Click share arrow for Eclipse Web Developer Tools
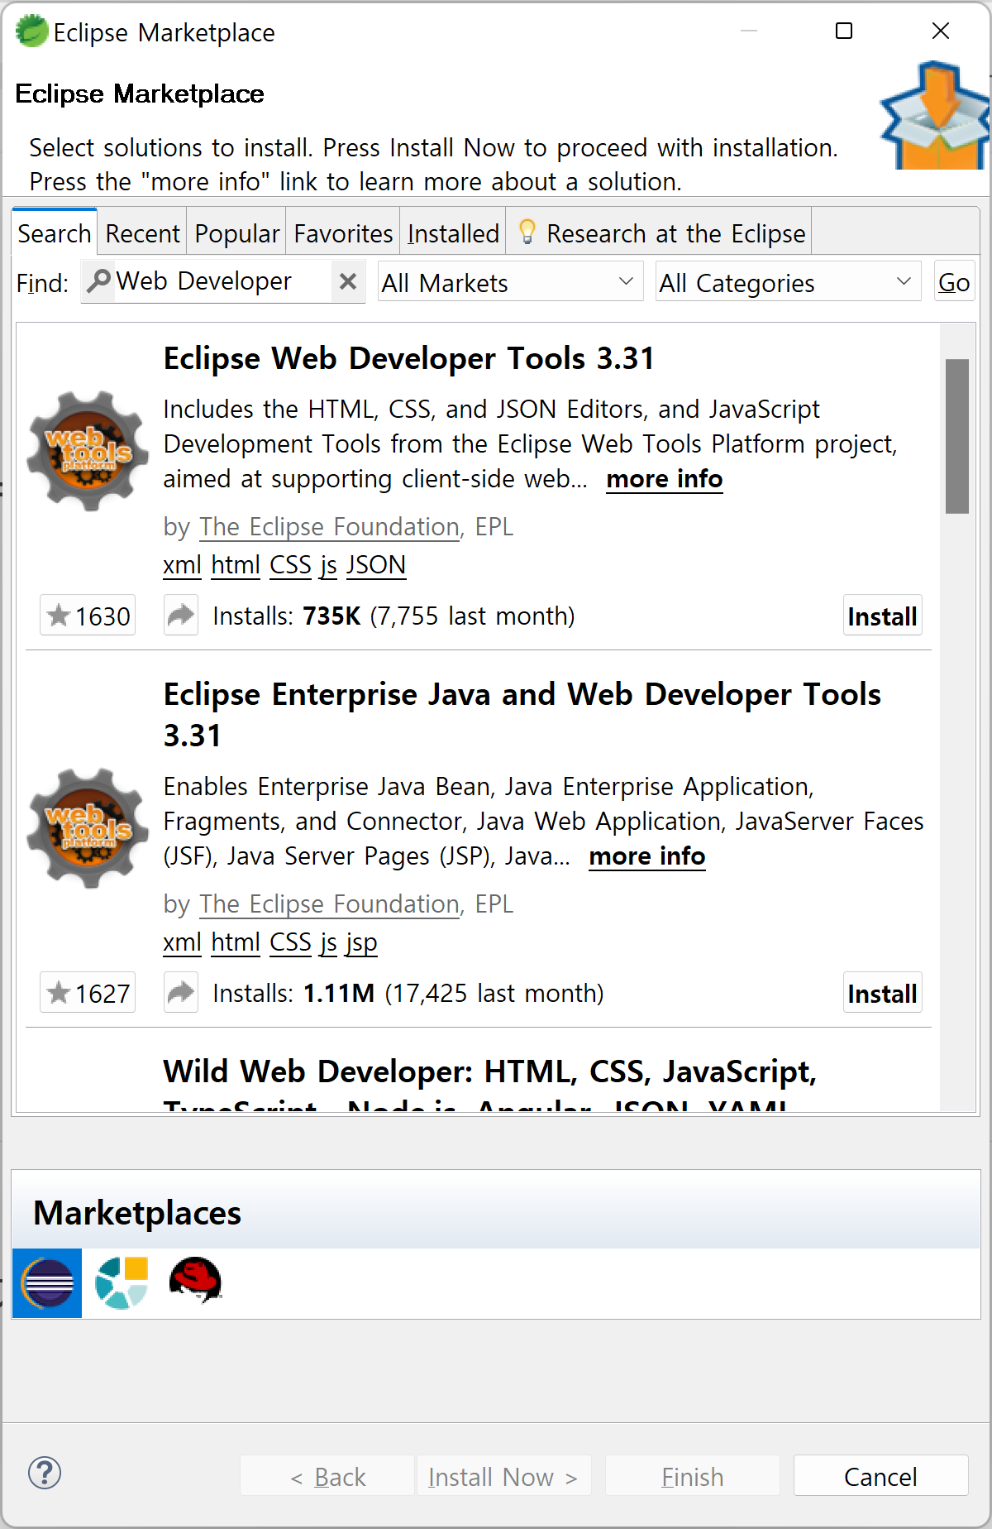Screen dimensions: 992x1529 [181, 615]
